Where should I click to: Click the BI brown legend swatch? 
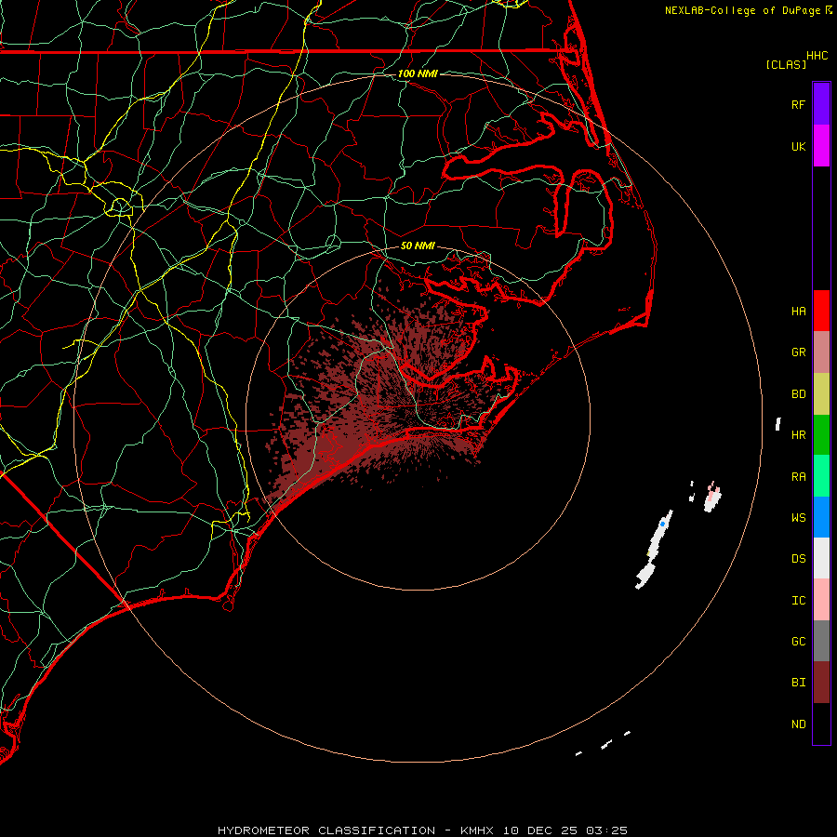pyautogui.click(x=821, y=683)
